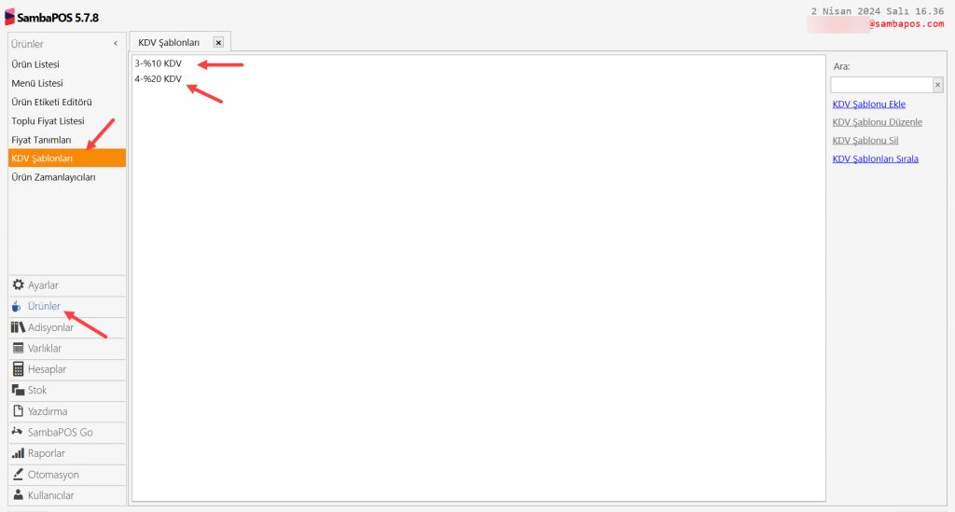
Task: Select the 3-%10 KDV template
Action: pos(158,63)
